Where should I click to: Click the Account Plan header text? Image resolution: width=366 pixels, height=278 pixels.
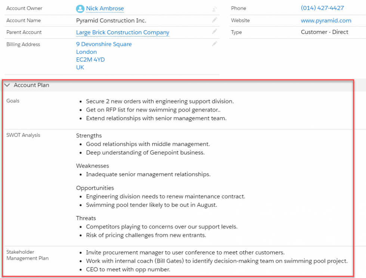pyautogui.click(x=31, y=85)
